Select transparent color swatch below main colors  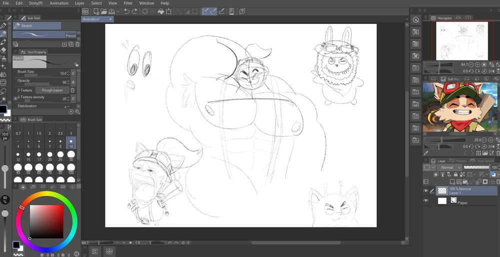coord(5,120)
